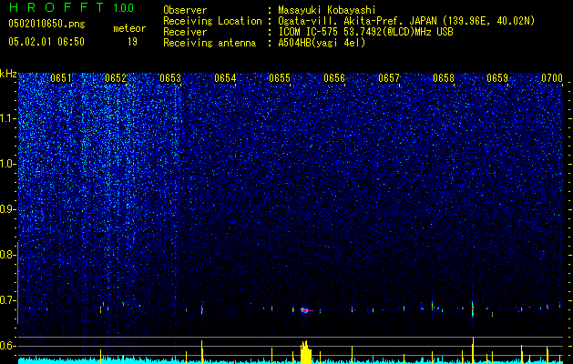Click the 0.8 kHz frequency label
This screenshot has height=364, width=573.
[x=8, y=255]
